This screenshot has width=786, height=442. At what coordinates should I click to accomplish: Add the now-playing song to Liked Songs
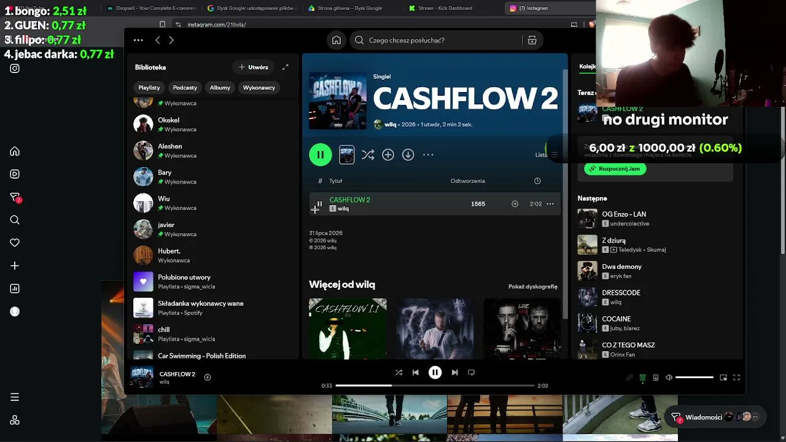coord(208,378)
